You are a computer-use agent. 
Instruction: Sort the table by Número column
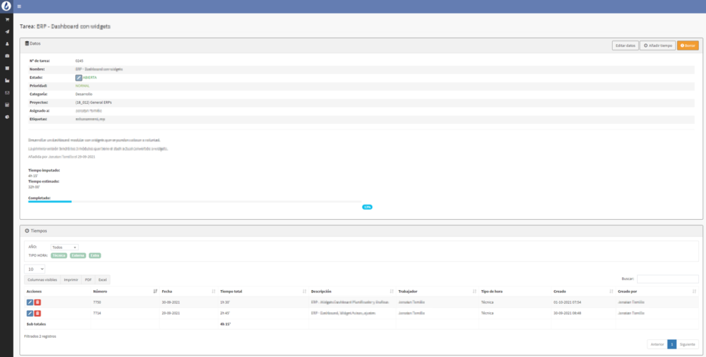124,292
